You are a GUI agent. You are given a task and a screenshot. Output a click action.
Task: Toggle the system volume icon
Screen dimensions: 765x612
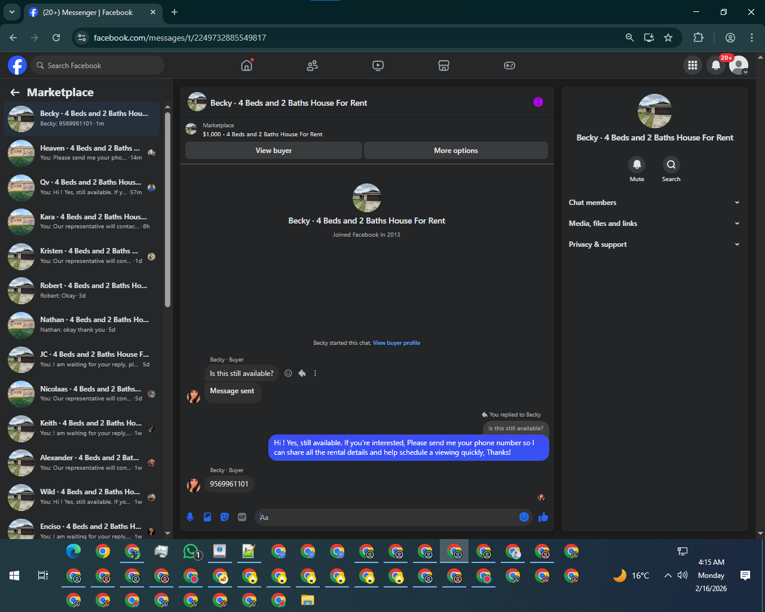tap(683, 576)
